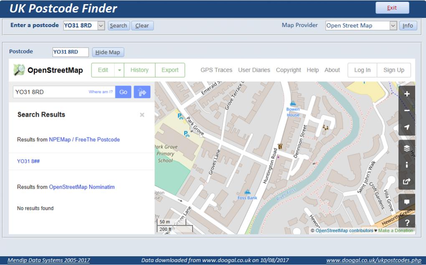The image size is (426, 265).
Task: Expand the Edit dropdown caret
Action: [x=119, y=70]
